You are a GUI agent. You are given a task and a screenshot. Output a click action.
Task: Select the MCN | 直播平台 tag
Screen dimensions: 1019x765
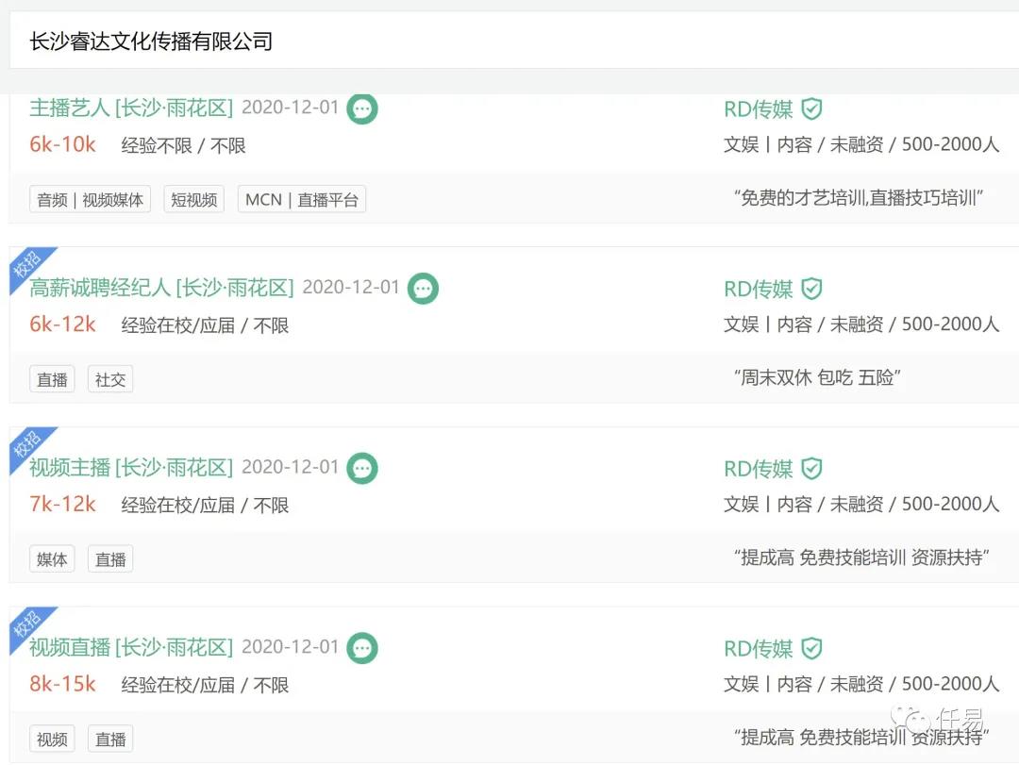(x=302, y=199)
